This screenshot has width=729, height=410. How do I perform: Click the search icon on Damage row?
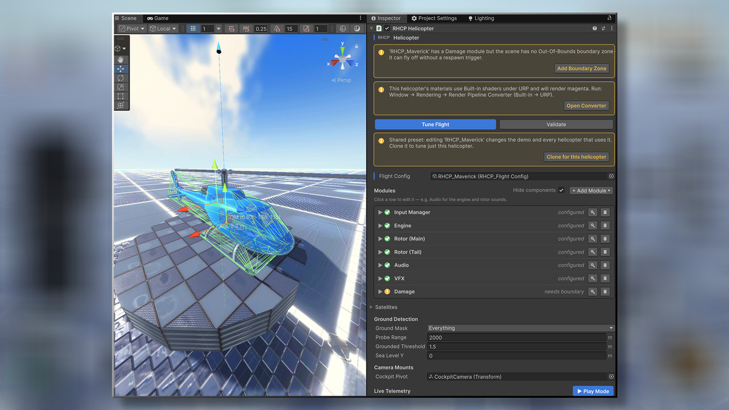(594, 292)
